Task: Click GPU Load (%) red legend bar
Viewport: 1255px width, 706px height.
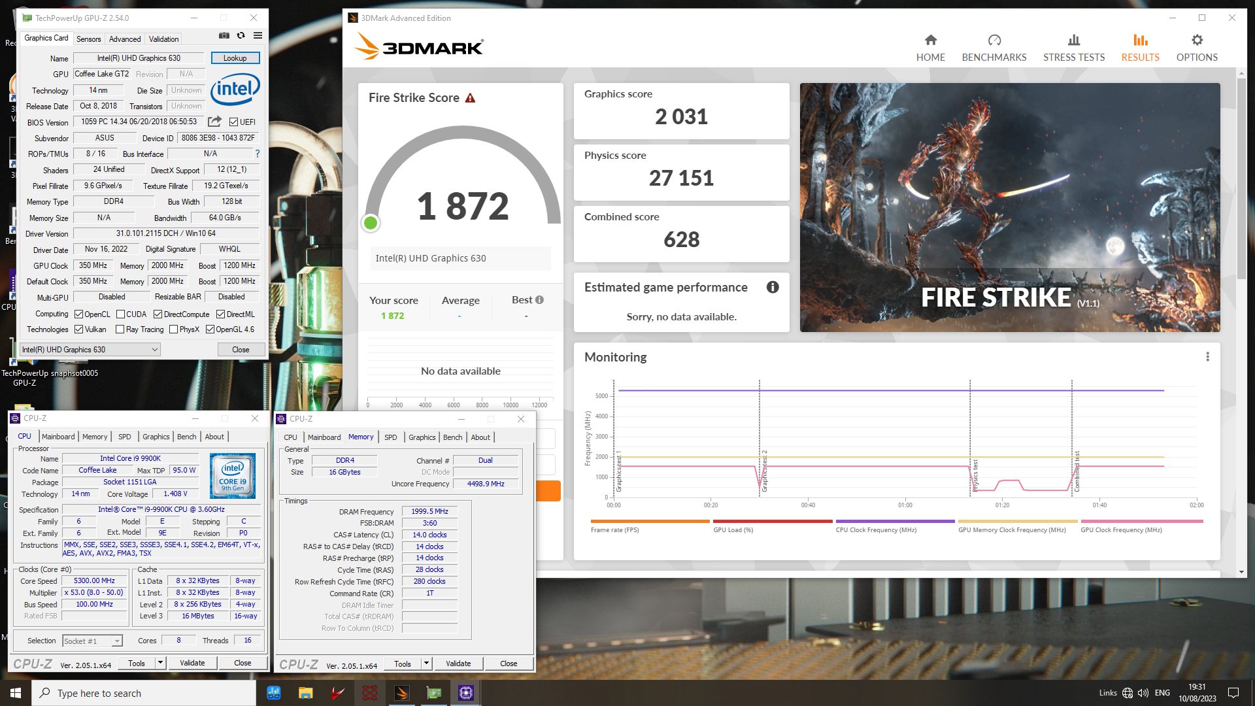Action: tap(773, 522)
